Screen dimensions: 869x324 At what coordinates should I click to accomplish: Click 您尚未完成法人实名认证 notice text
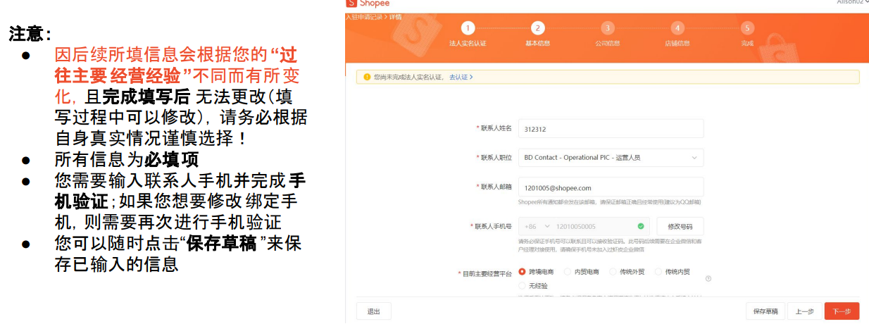click(x=408, y=77)
